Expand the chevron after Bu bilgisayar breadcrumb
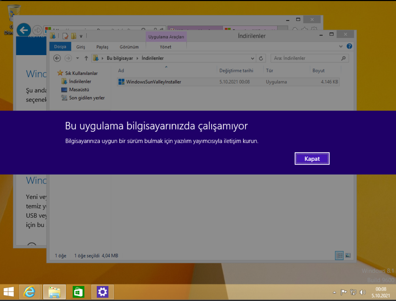Image resolution: width=396 pixels, height=301 pixels. pos(138,58)
